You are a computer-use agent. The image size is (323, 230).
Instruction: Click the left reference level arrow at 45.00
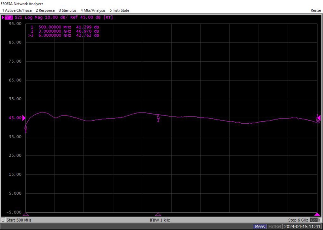click(24, 118)
